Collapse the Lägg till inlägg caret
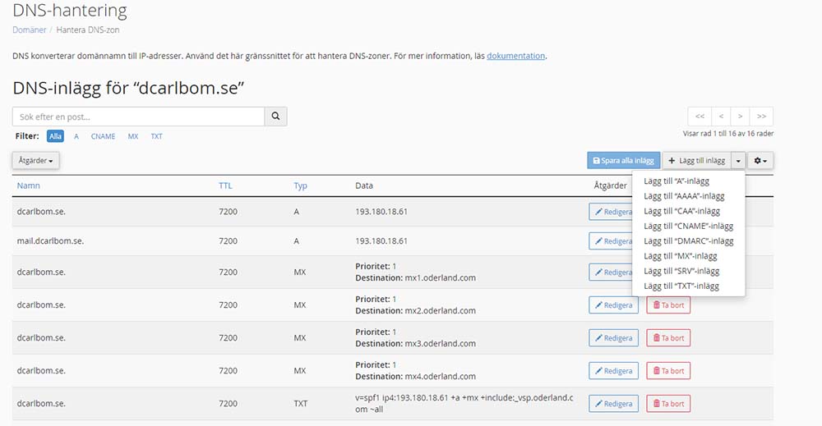Viewport: 822px width, 426px height. click(x=738, y=161)
